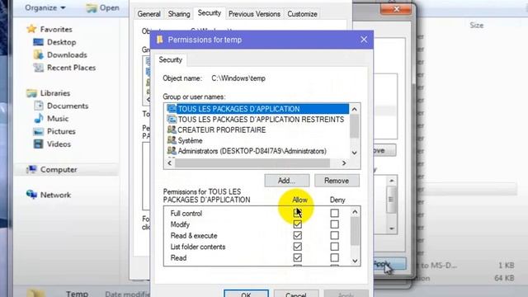Check Deny for Modify
528x297 pixels.
pos(334,224)
